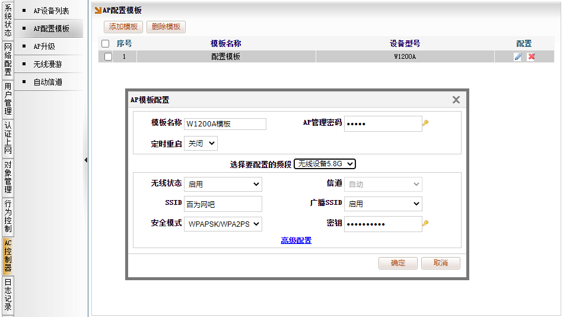This screenshot has height=317, width=563.
Task: Open the 选择要配置的频段 dropdown
Action: [x=325, y=164]
